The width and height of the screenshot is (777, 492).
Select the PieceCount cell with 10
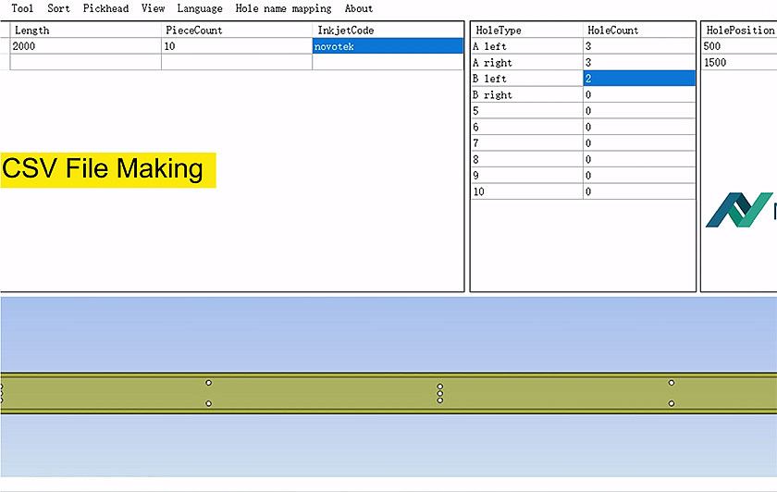tap(237, 46)
